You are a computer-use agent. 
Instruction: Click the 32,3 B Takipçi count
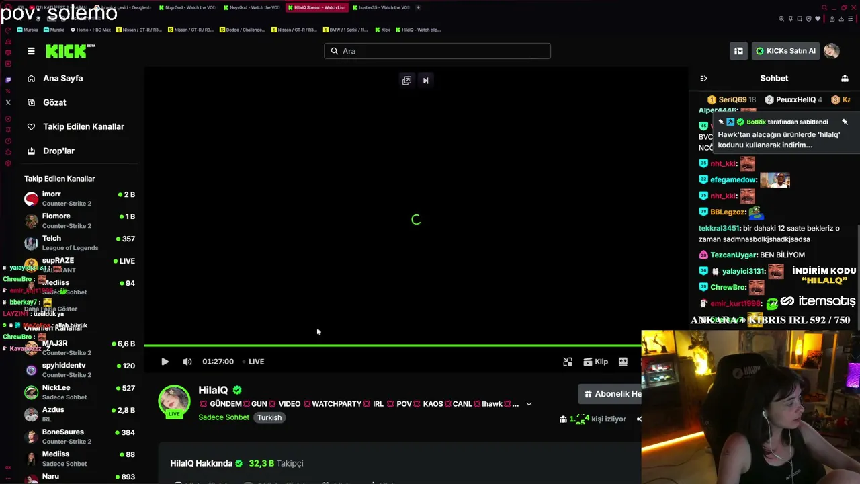point(276,463)
